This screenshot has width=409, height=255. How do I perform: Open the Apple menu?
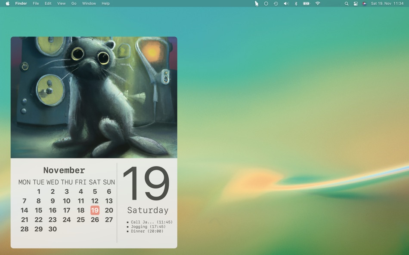coord(8,3)
